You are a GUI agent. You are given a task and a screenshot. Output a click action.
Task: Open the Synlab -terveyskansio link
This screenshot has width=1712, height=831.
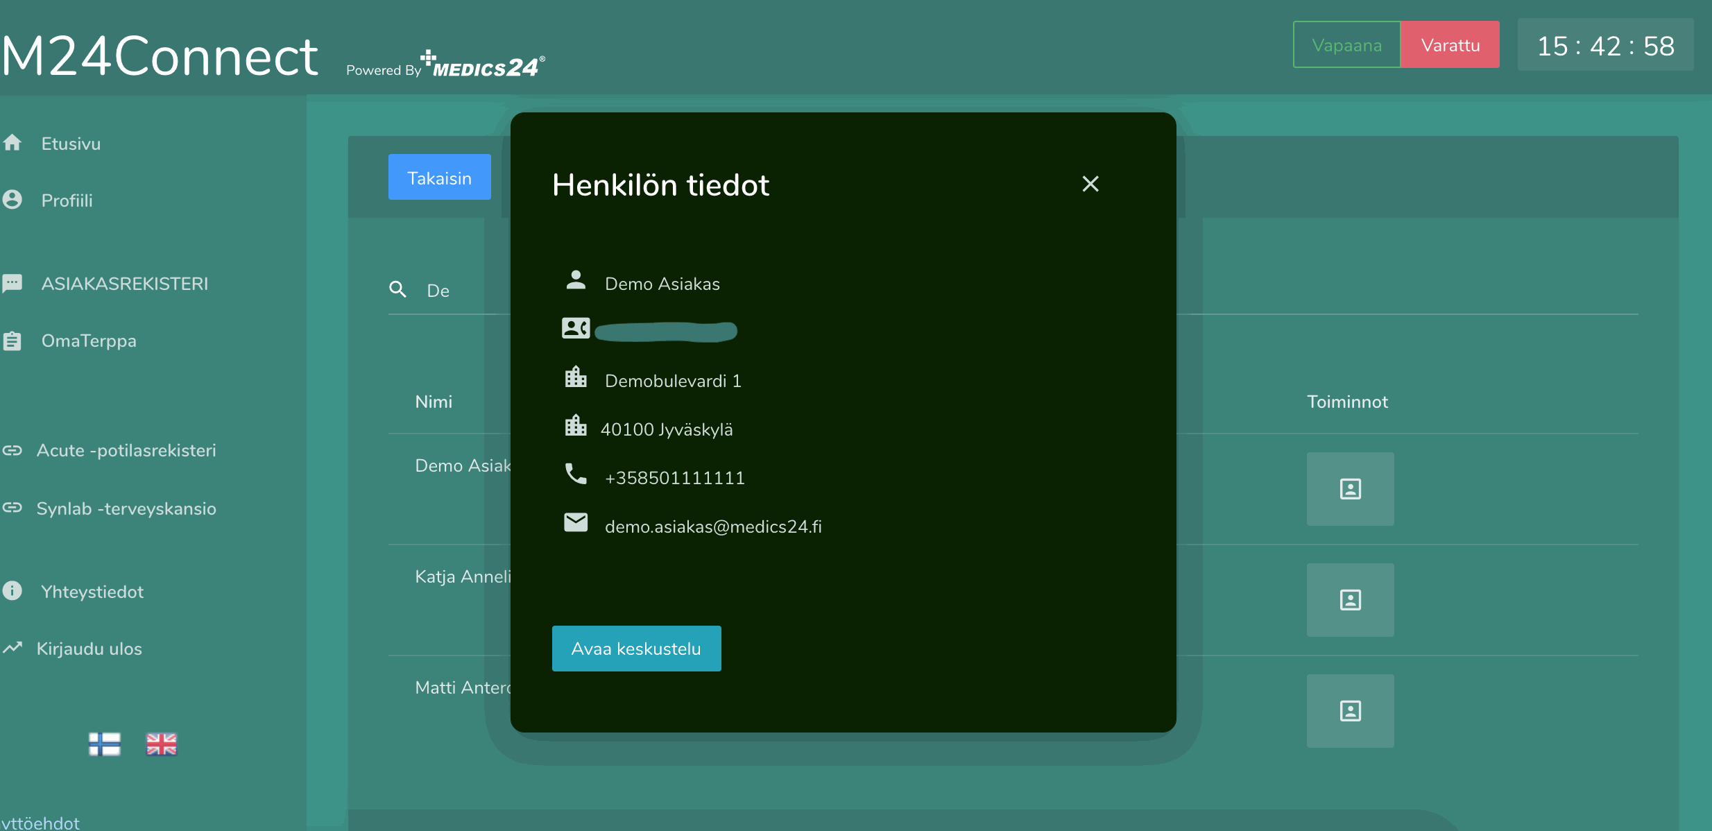point(126,508)
